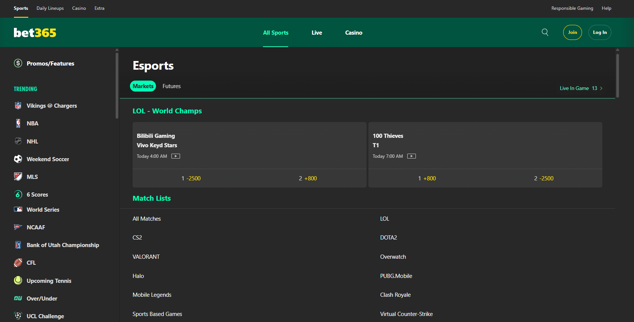Click the sidebar scrollbar thumb
Screen dimensions: 634x322
click(117, 85)
